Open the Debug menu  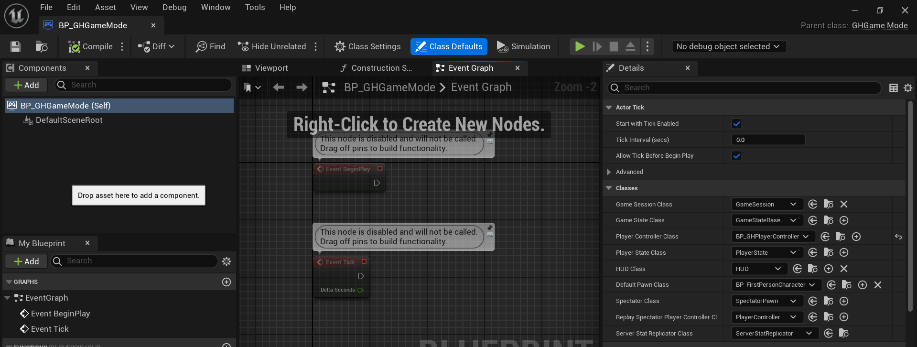pos(174,7)
